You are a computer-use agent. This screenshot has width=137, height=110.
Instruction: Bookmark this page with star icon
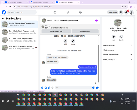pos(125,7)
